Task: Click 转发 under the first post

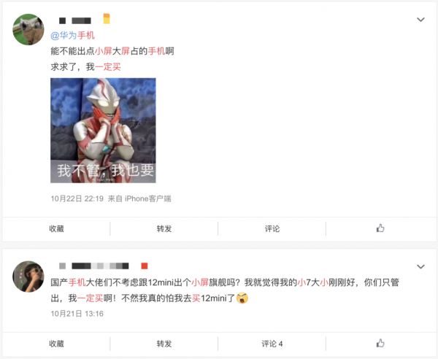Action: click(x=164, y=228)
